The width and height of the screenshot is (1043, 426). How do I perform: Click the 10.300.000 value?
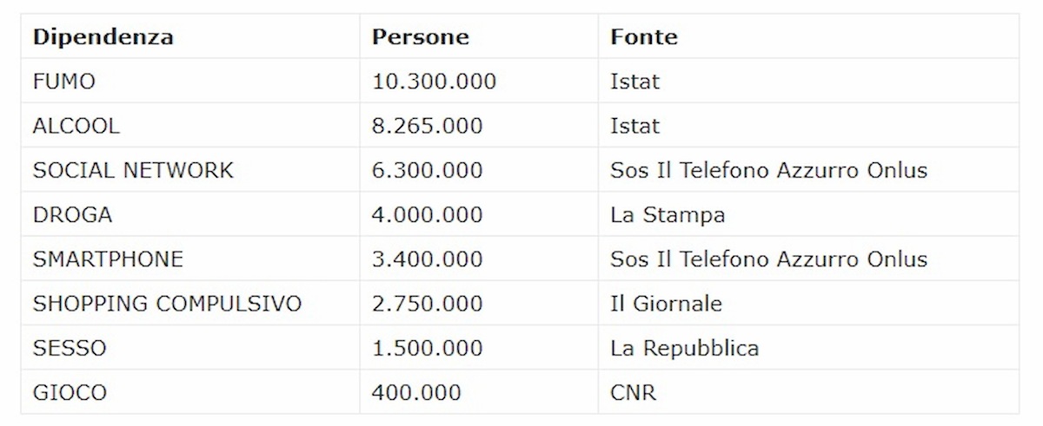click(x=434, y=82)
